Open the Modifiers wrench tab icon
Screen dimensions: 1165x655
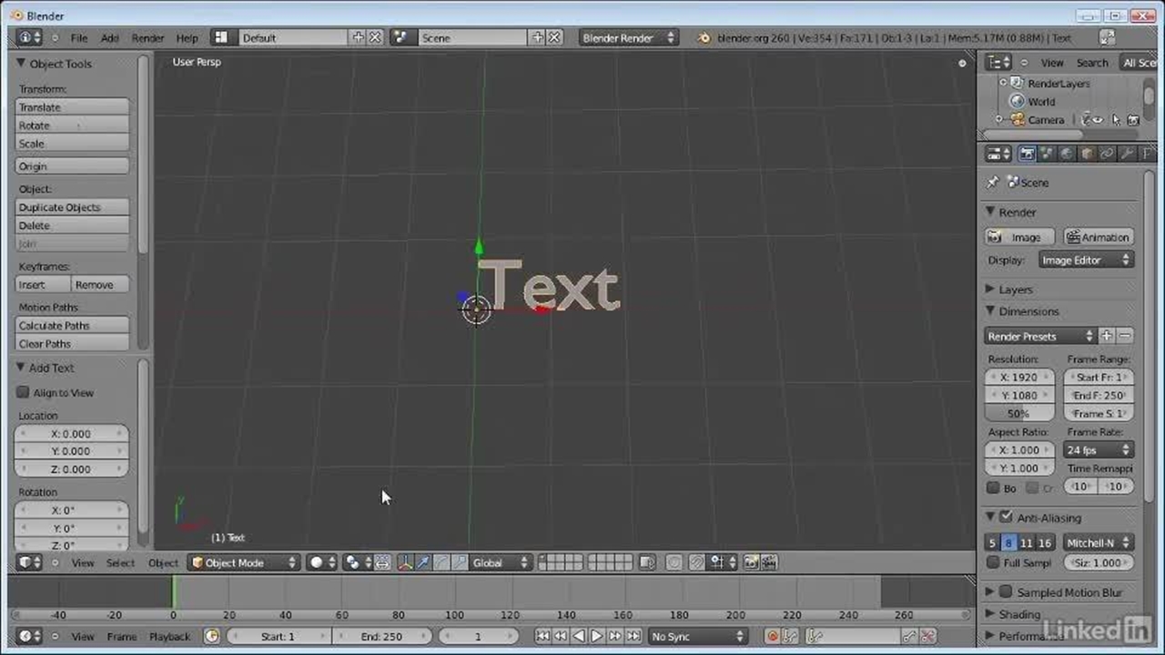click(x=1127, y=154)
